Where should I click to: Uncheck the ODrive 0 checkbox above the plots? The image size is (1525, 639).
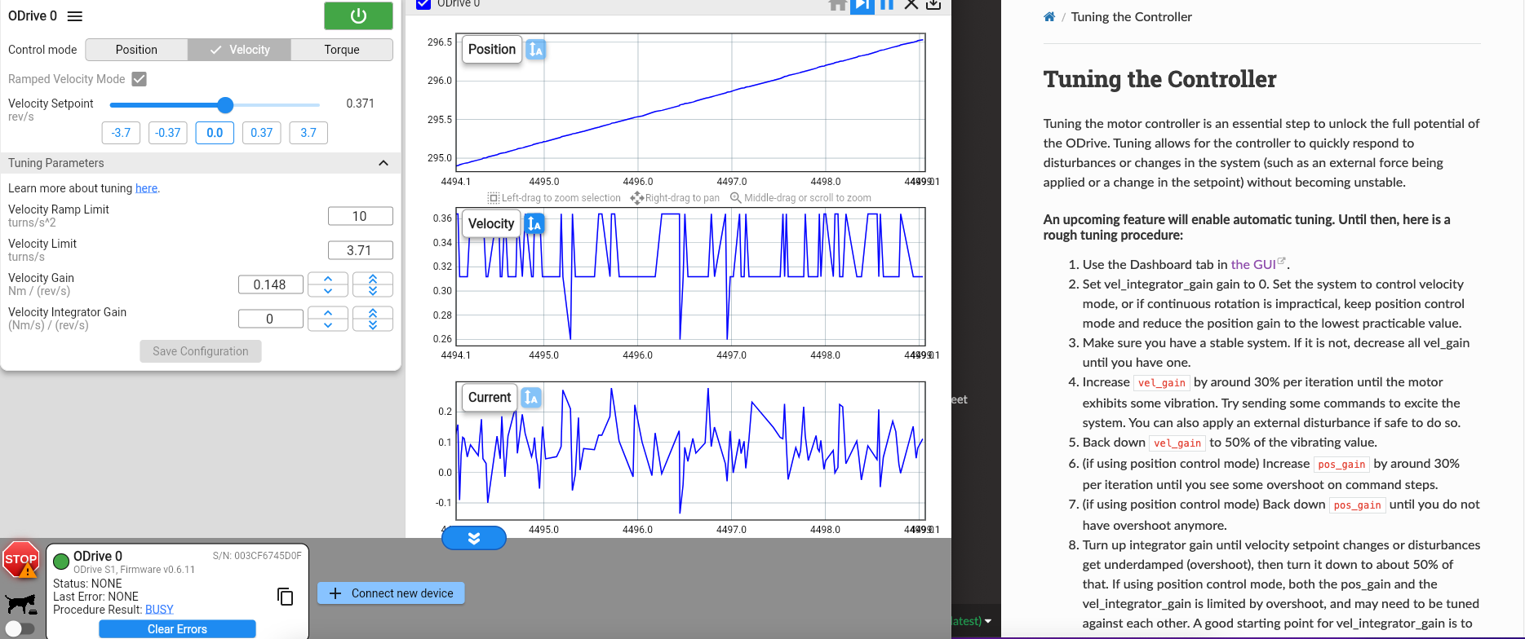[423, 4]
